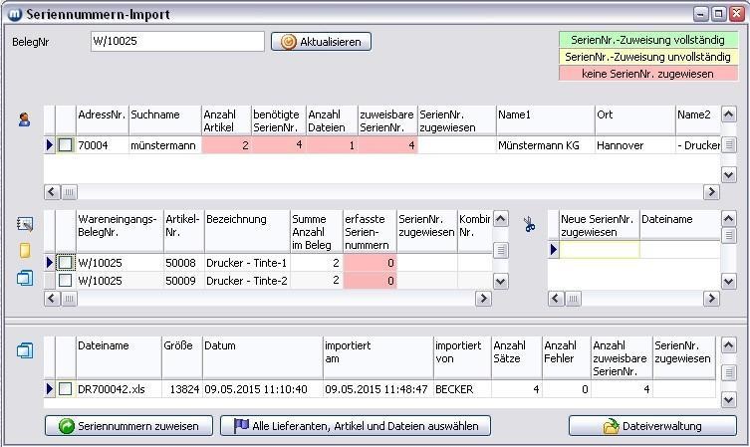Check the box for article 50008

pos(65,263)
